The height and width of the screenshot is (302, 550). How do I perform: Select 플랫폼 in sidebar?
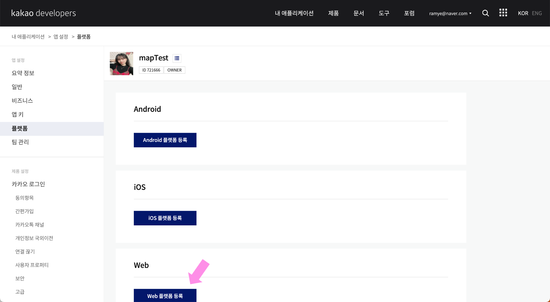click(x=52, y=129)
